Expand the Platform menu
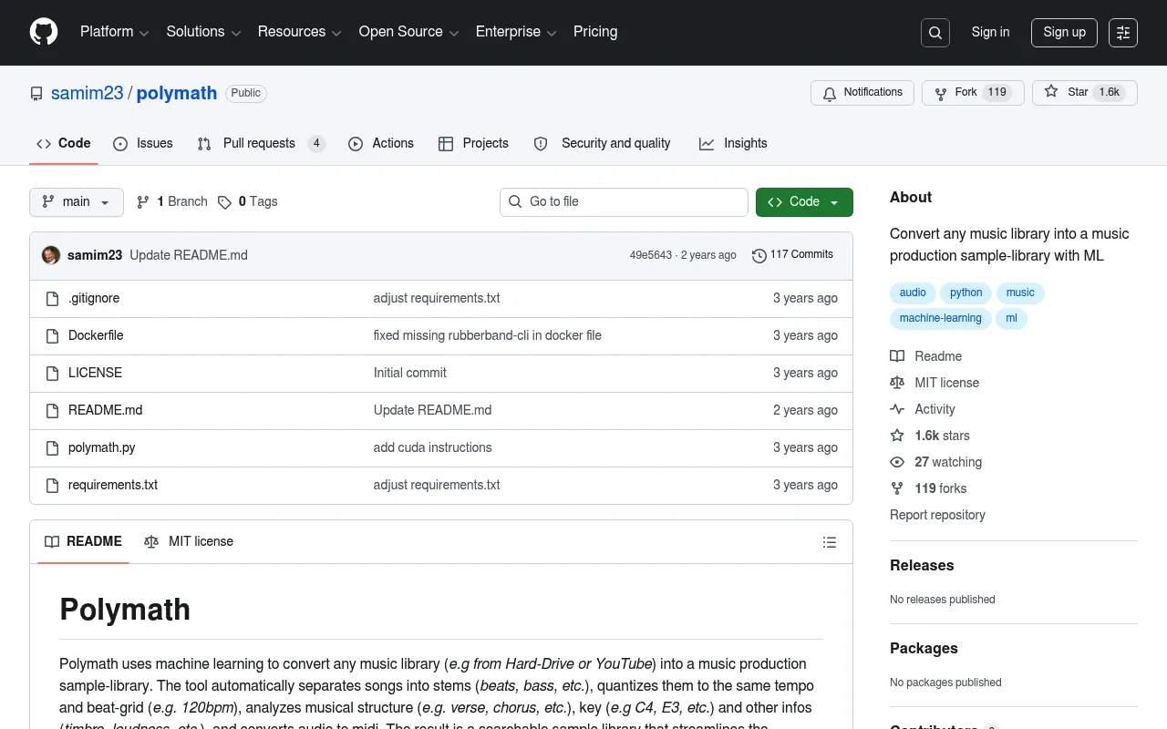This screenshot has width=1167, height=729. click(x=114, y=32)
